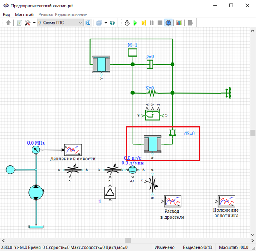Select the 'Расход в дросселе' graph block
The height and width of the screenshot is (251, 256).
(173, 201)
